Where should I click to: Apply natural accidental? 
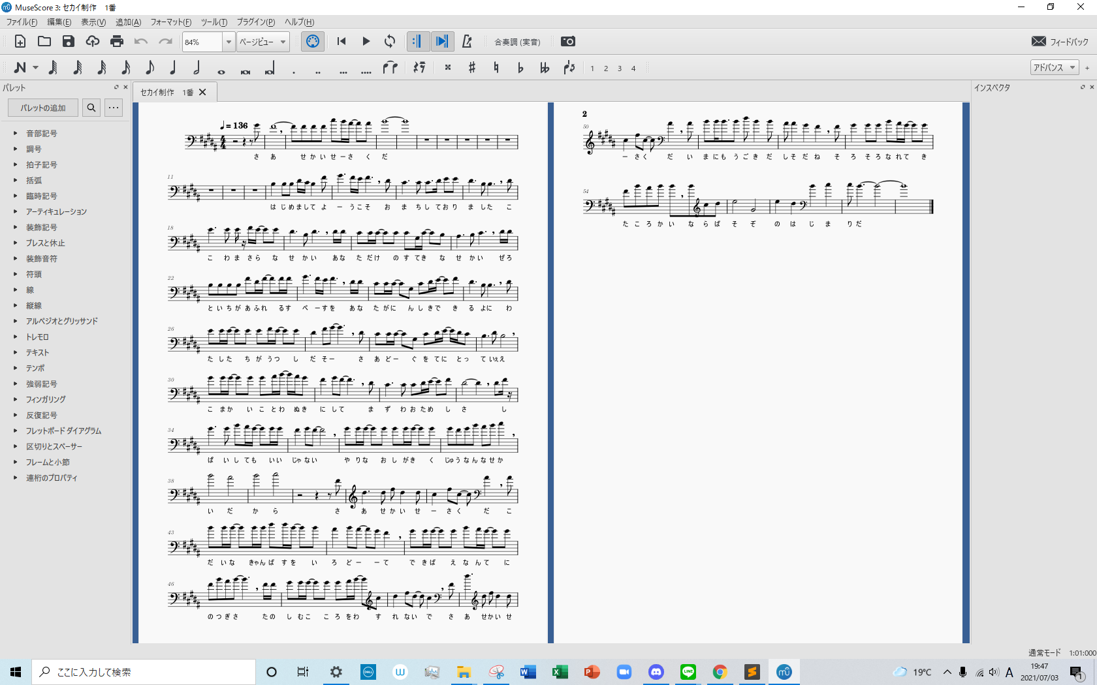(496, 67)
